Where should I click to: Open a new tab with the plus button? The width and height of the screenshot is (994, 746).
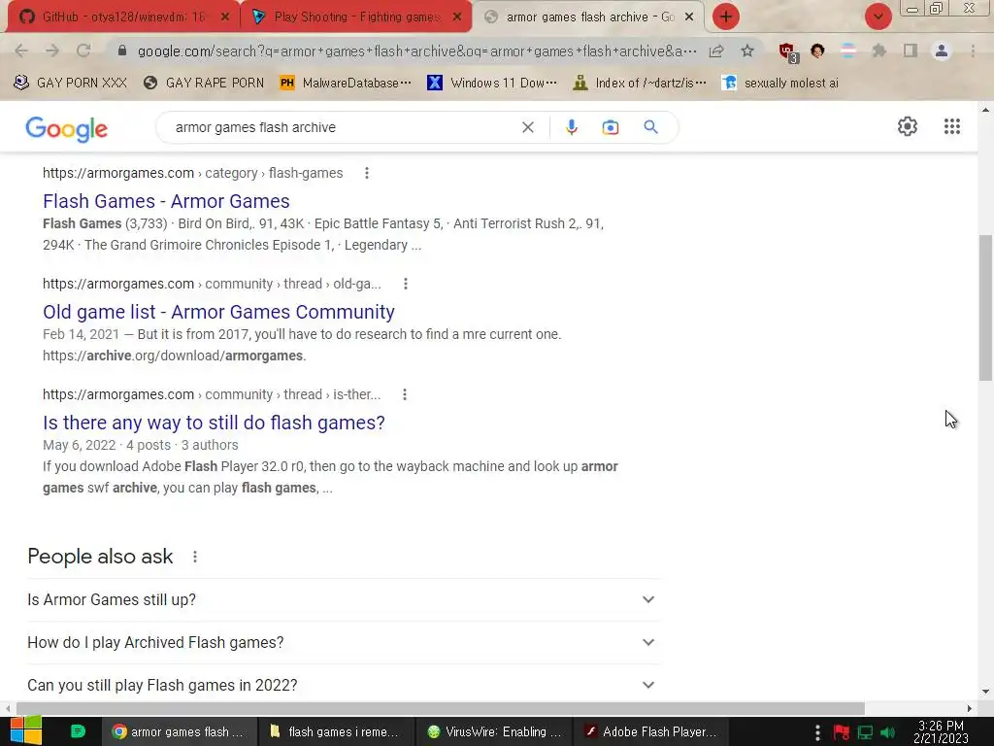[x=726, y=17]
